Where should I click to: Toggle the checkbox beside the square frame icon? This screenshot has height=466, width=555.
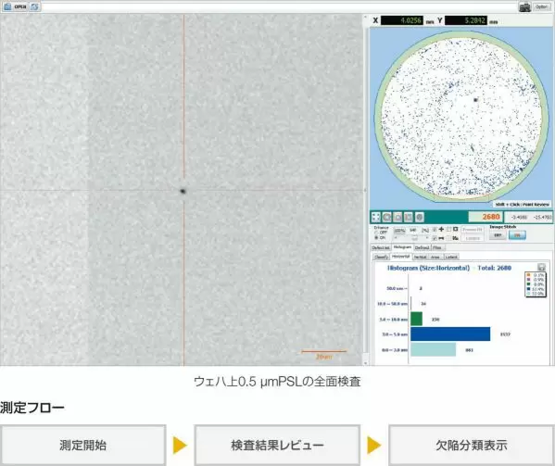tap(448, 230)
